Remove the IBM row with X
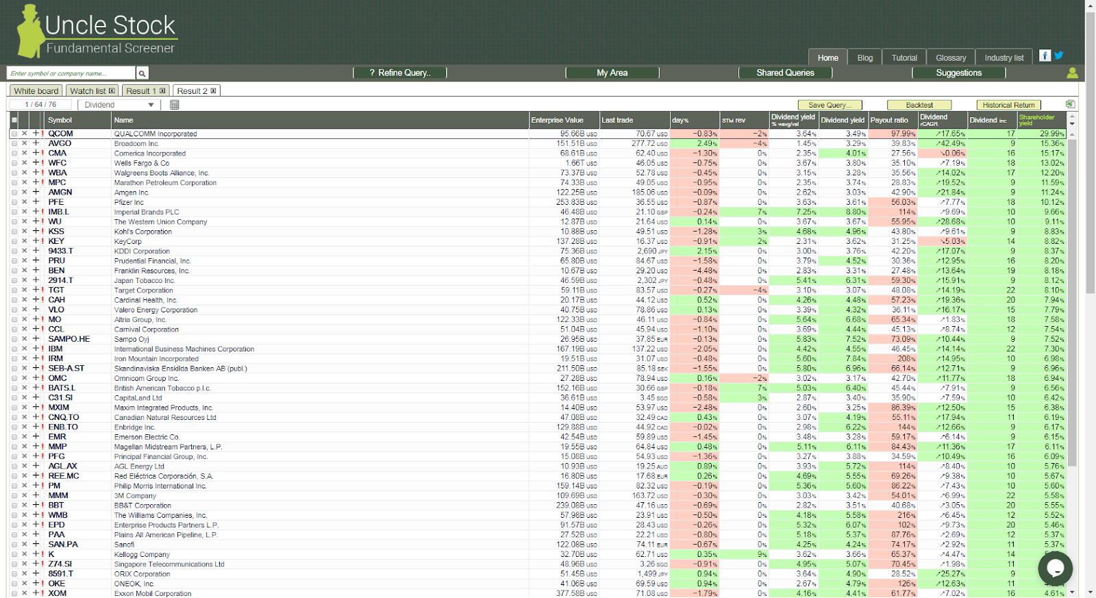 pos(25,349)
